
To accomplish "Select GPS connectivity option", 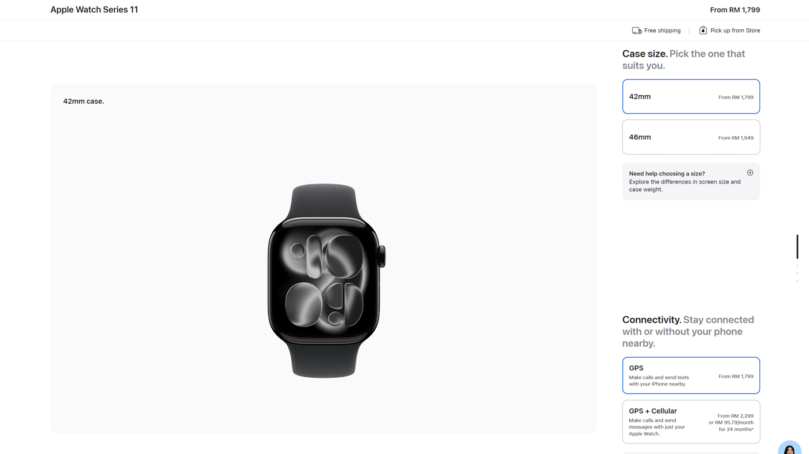I will [x=691, y=376].
